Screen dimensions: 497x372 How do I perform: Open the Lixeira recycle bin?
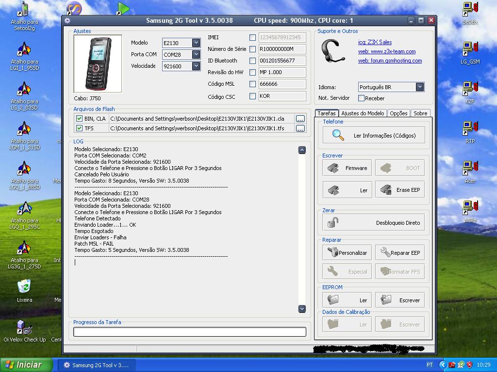click(24, 291)
